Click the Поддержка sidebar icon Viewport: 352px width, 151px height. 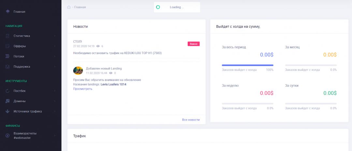point(7,66)
